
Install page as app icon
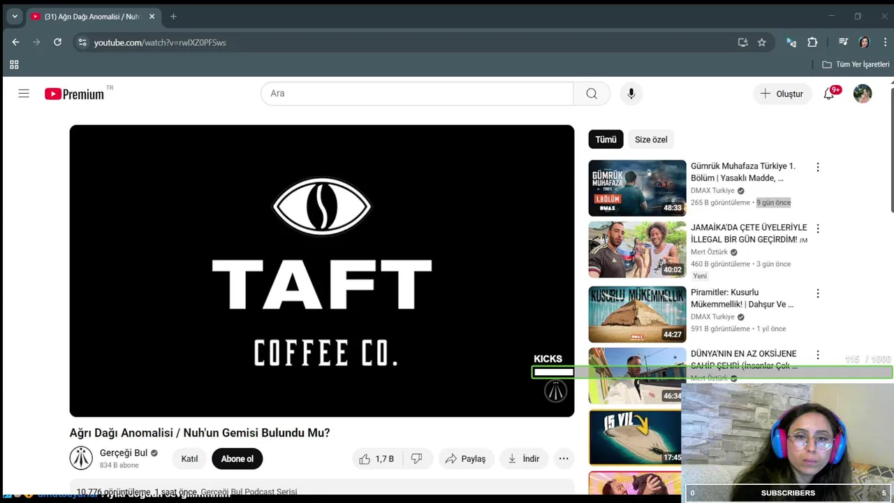pyautogui.click(x=743, y=43)
